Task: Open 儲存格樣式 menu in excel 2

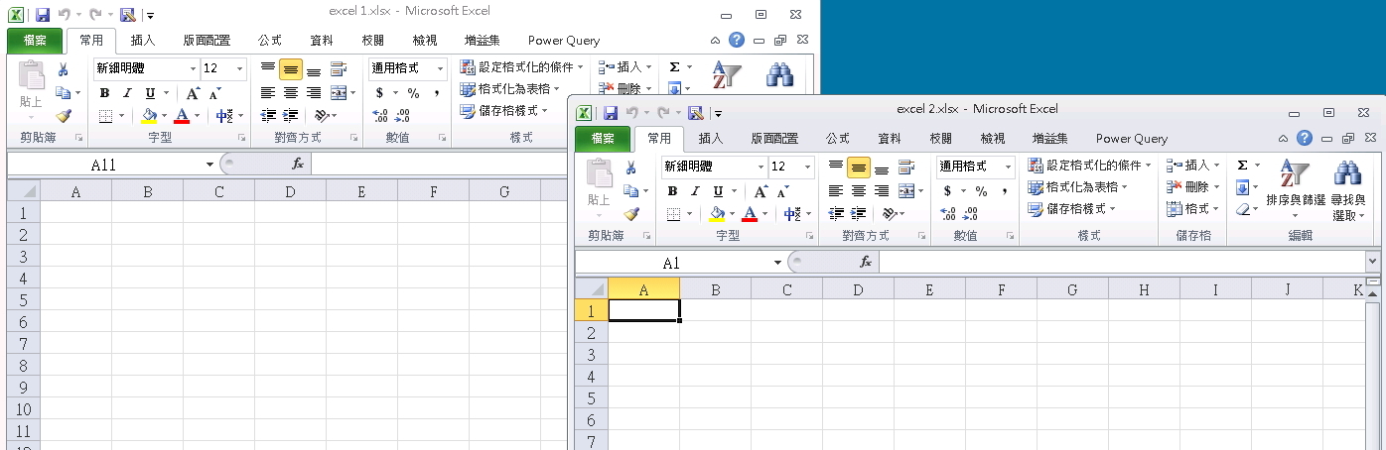Action: point(1071,209)
